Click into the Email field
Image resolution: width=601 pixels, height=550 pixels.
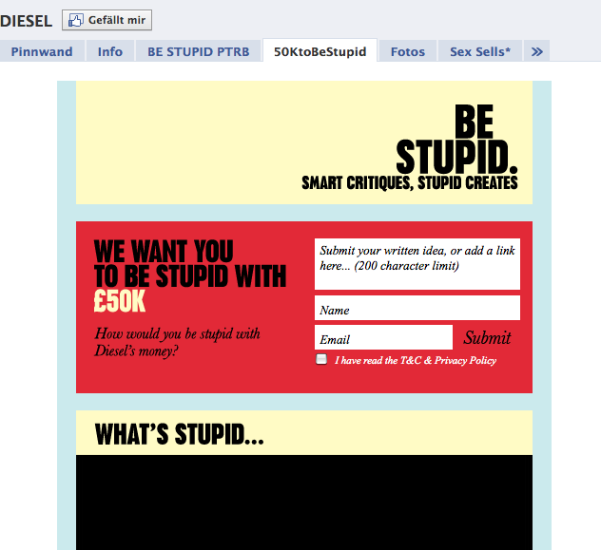click(383, 338)
